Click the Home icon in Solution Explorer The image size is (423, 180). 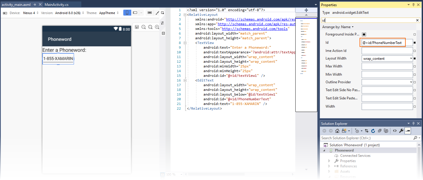[x=337, y=131]
